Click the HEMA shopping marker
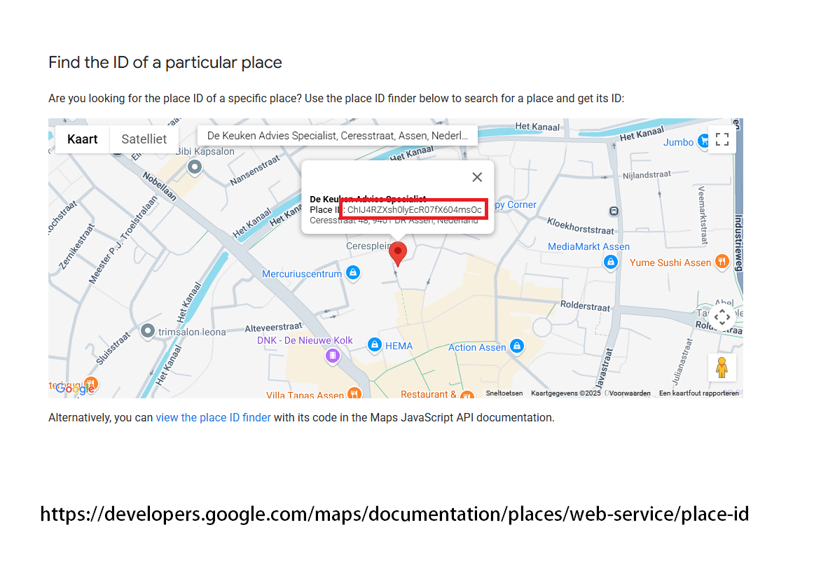The width and height of the screenshot is (821, 588). [x=374, y=344]
